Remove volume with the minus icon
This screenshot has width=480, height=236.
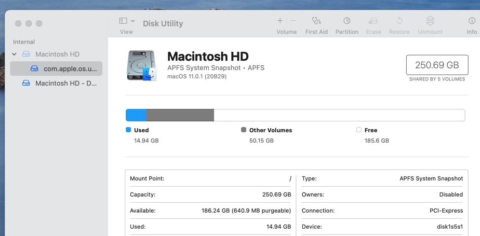click(293, 20)
